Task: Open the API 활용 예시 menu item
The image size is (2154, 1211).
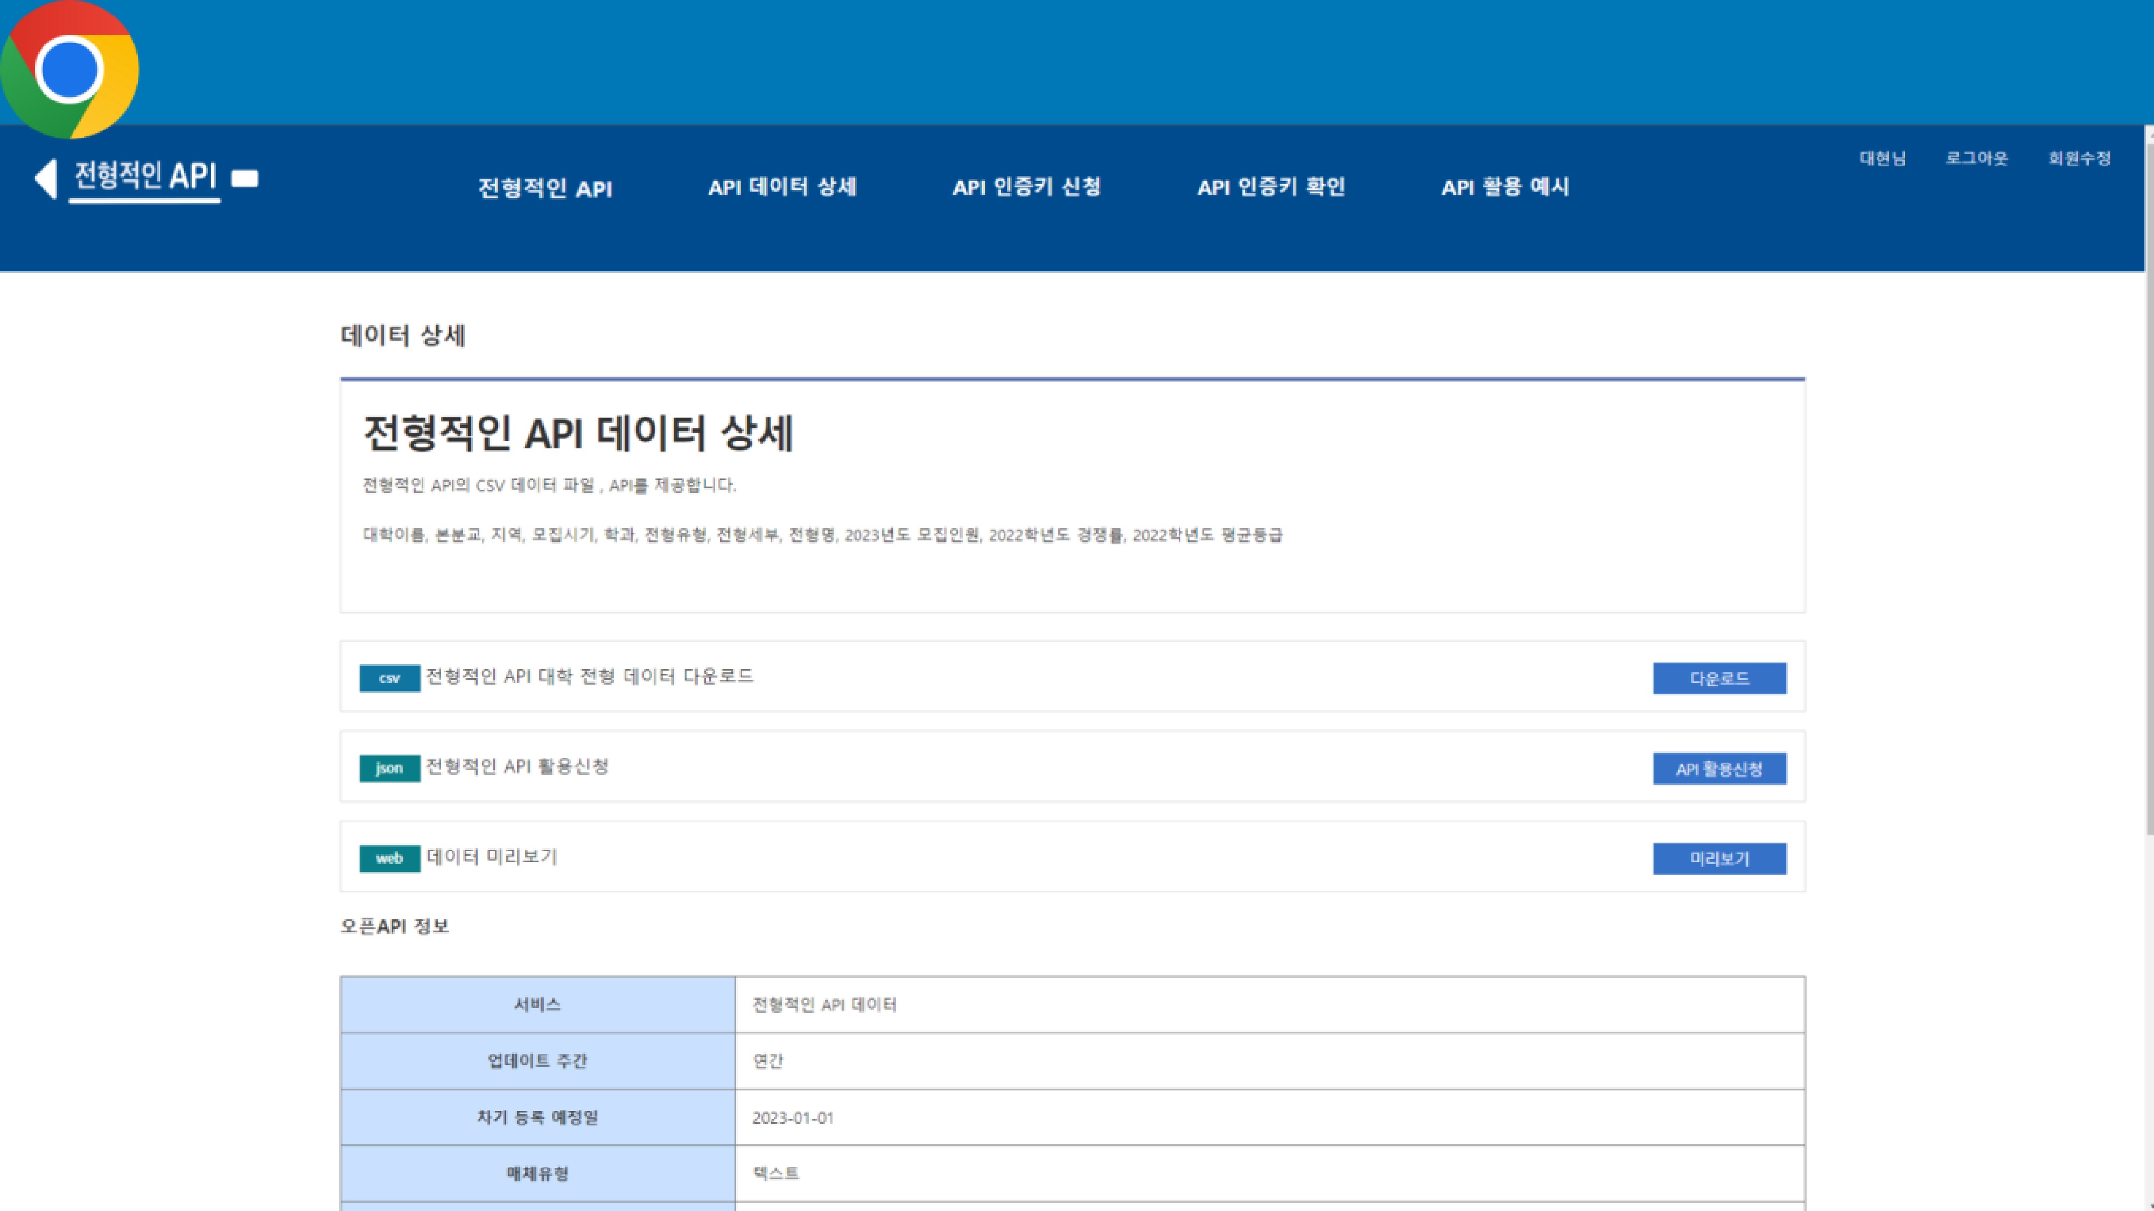Action: (1504, 187)
